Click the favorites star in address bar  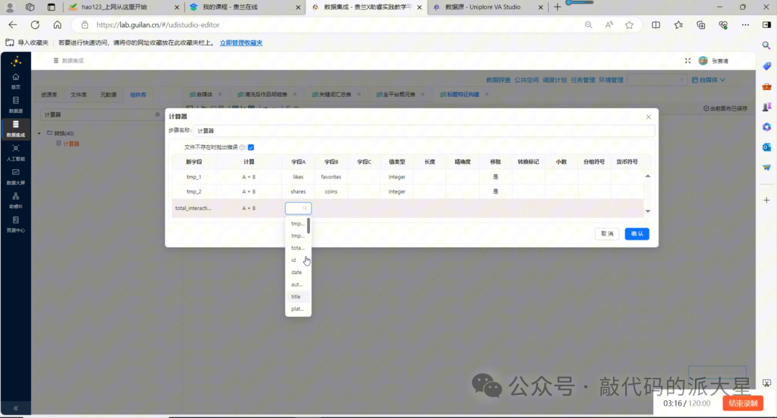(630, 24)
